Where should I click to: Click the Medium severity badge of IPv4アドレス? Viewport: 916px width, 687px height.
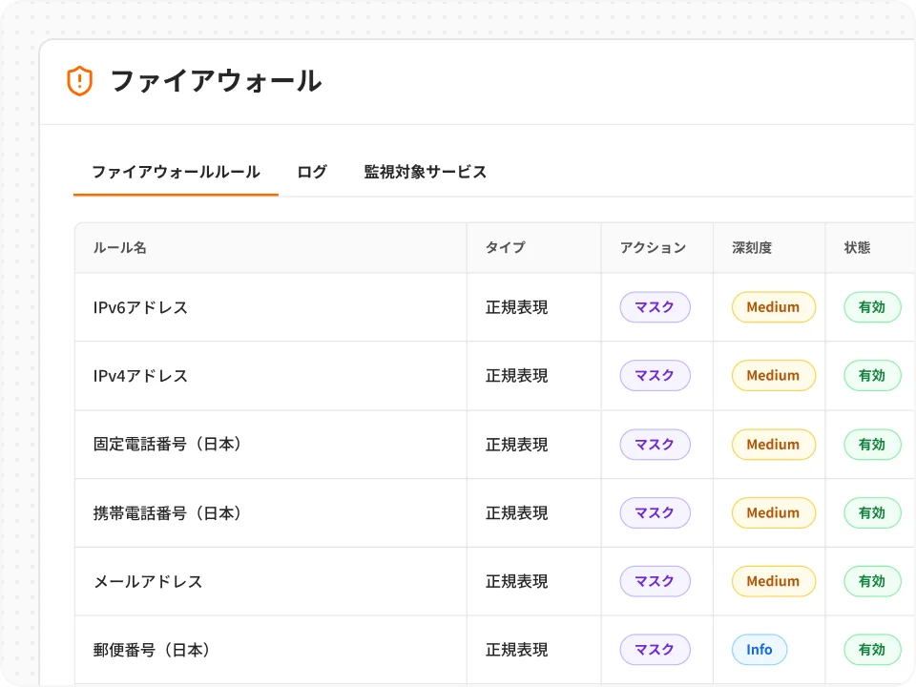(773, 375)
